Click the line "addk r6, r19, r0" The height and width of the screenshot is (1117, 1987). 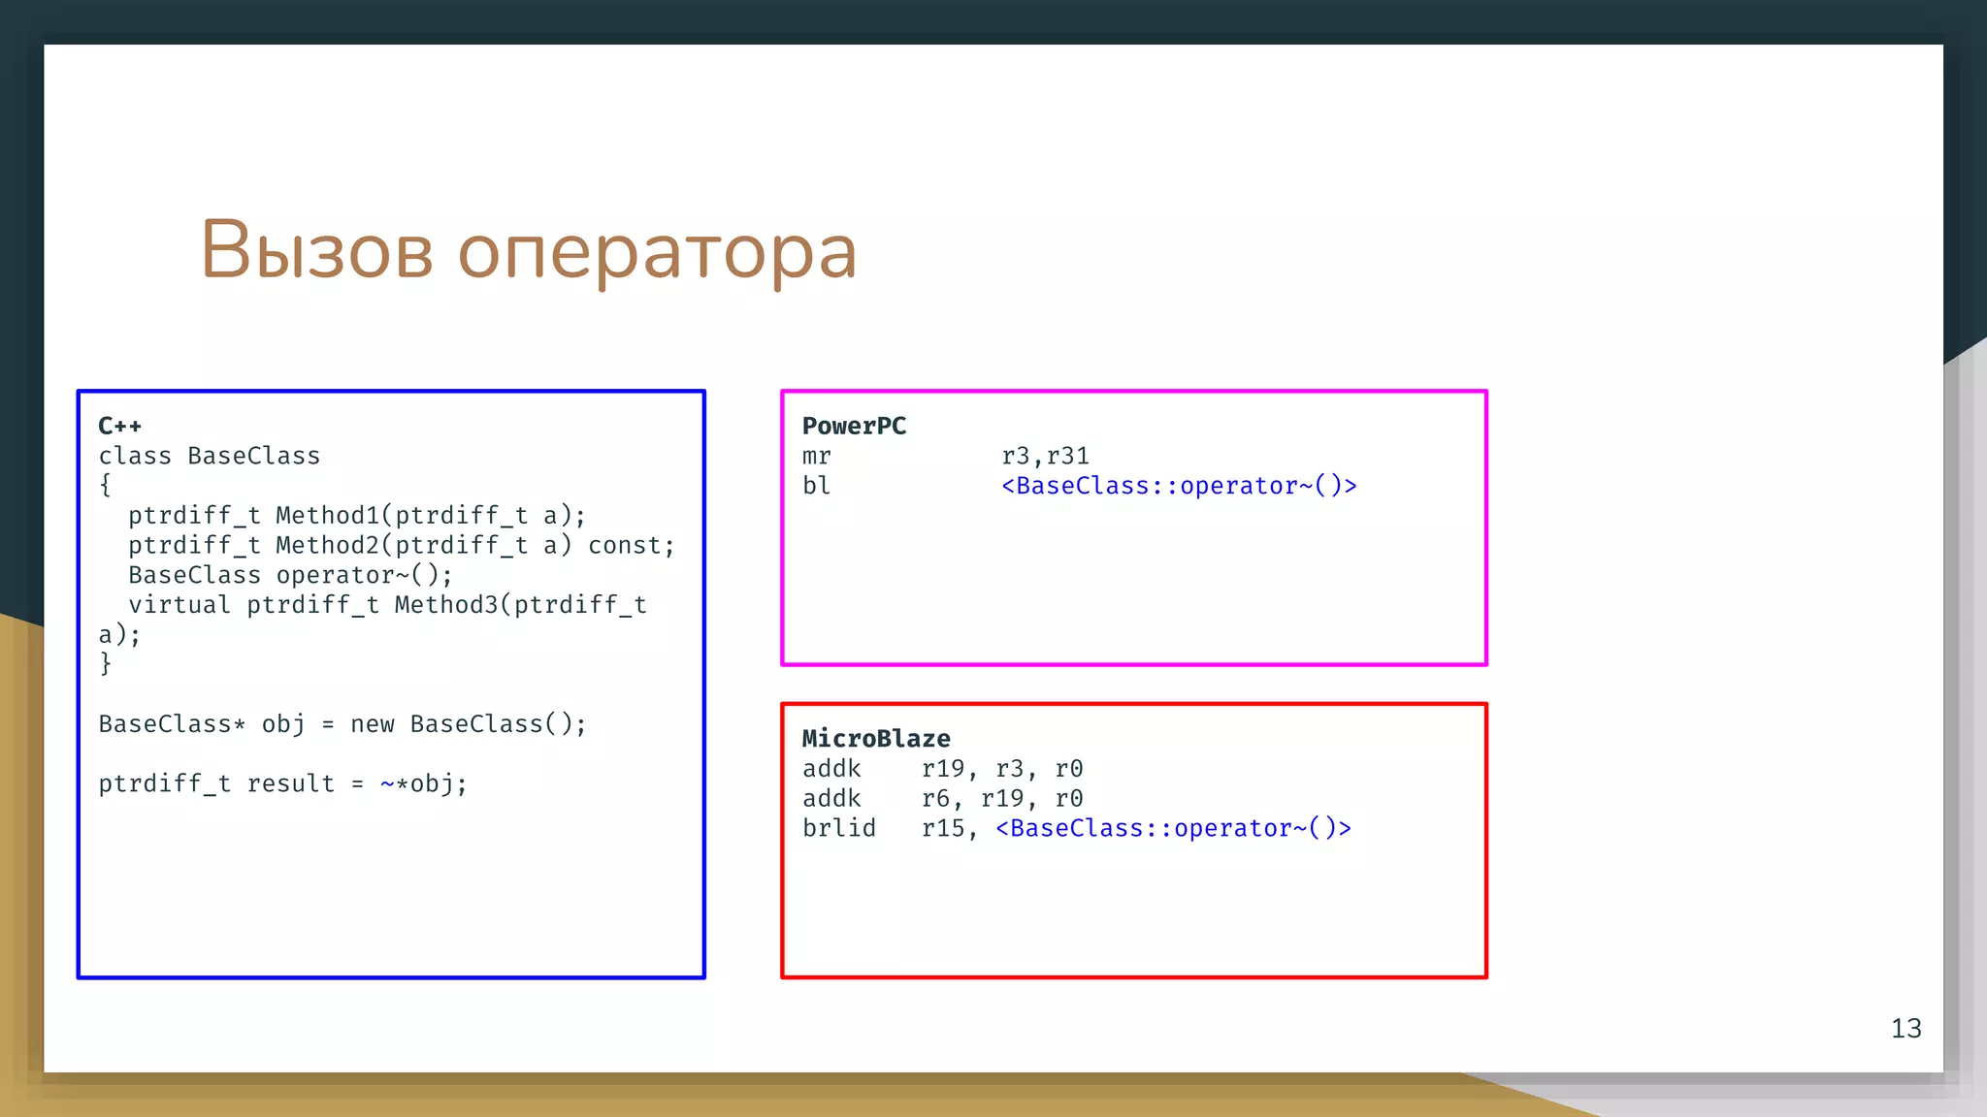pyautogui.click(x=943, y=799)
